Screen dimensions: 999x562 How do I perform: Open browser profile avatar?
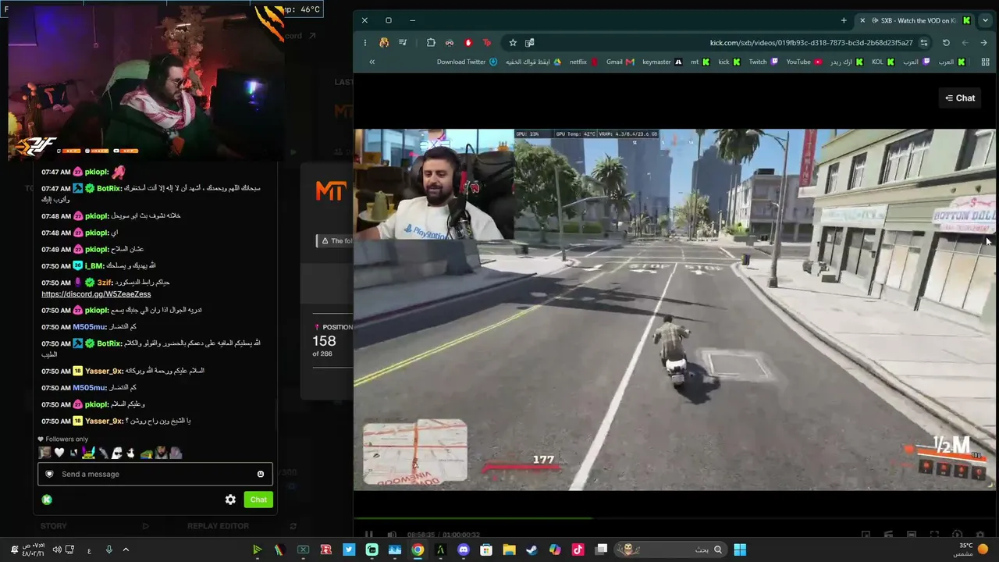[384, 43]
